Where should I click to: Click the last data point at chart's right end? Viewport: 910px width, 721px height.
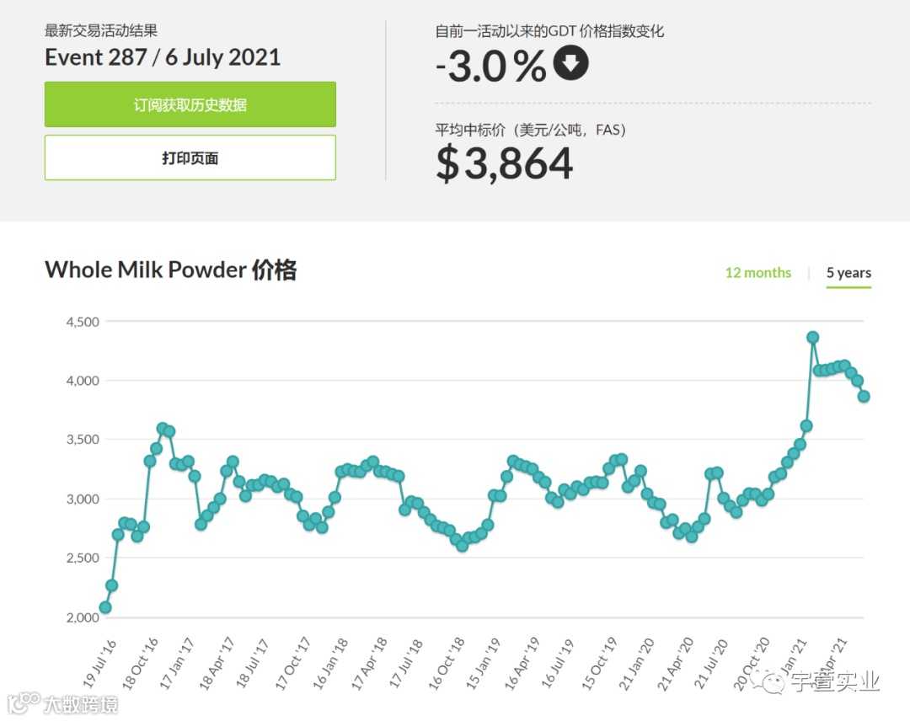[x=864, y=396]
